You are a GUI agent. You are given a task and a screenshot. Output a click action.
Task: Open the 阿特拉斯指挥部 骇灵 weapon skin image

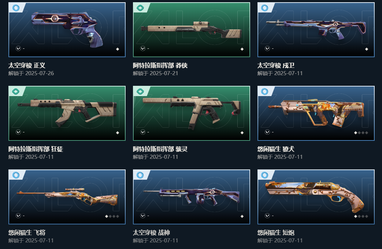tap(192, 113)
